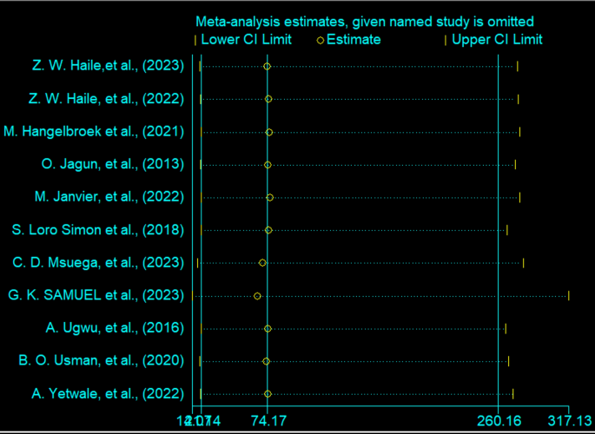595x434 pixels.
Task: Click the upper CI tick for M. Janvier row
Action: 519,198
